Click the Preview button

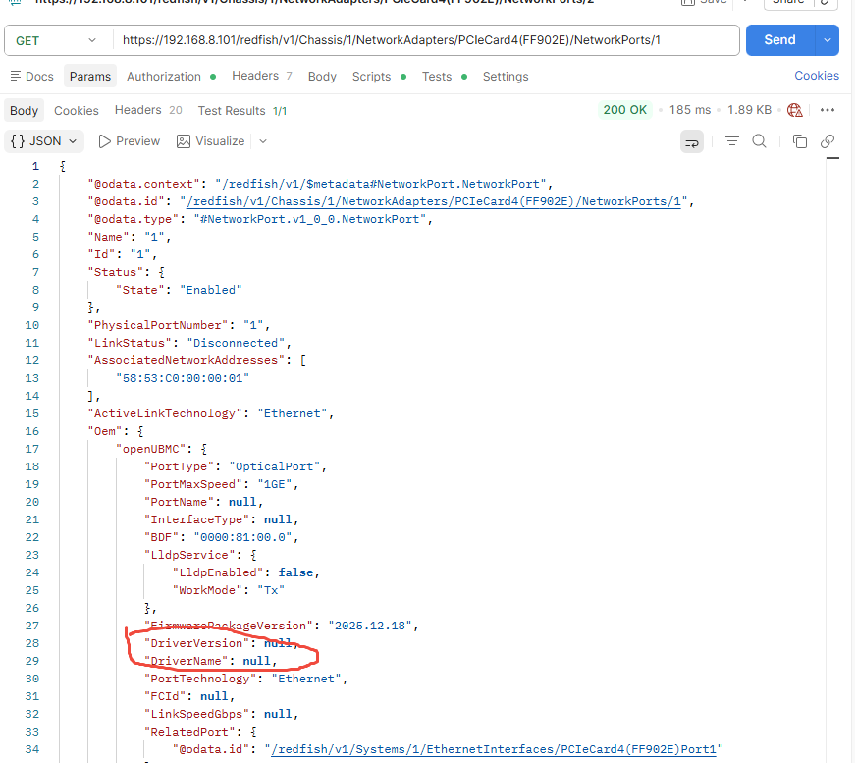pos(130,141)
